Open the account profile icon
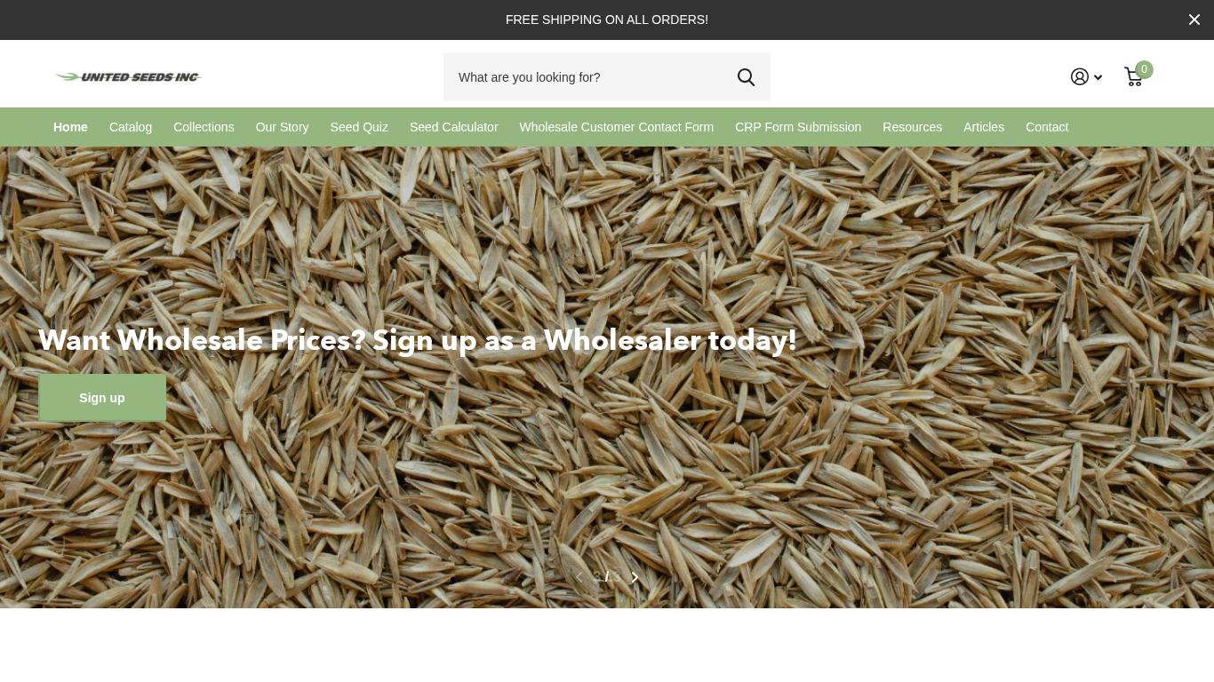 click(x=1079, y=77)
